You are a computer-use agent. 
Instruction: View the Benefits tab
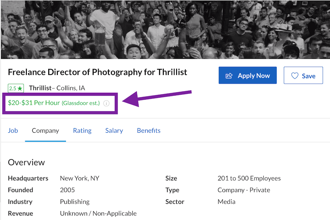[x=148, y=131]
